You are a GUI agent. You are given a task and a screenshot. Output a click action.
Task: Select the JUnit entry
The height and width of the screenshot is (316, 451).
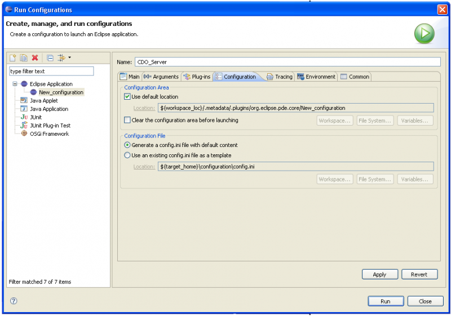point(36,117)
